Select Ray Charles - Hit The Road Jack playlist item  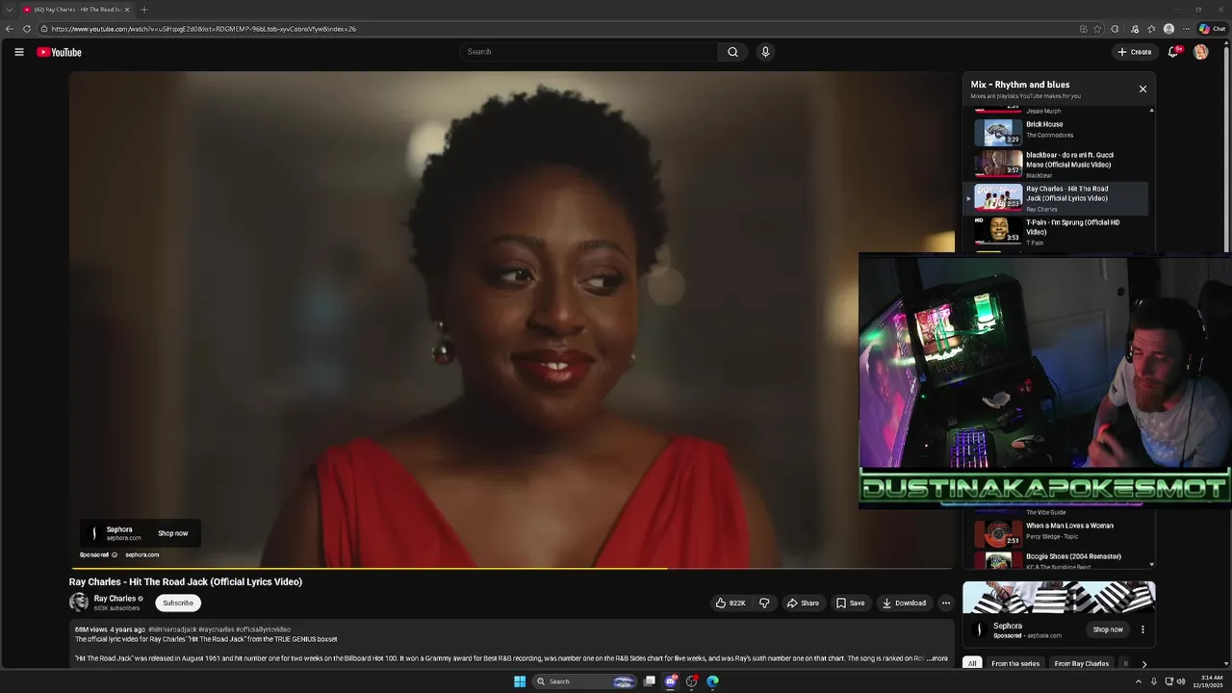tap(1056, 198)
